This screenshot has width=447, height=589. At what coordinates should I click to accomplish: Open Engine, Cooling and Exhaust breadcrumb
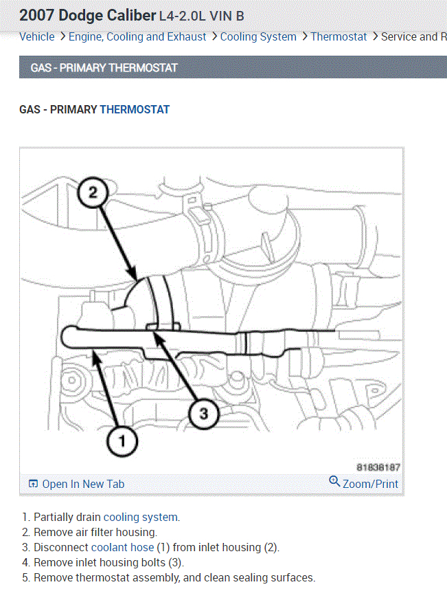pos(137,37)
